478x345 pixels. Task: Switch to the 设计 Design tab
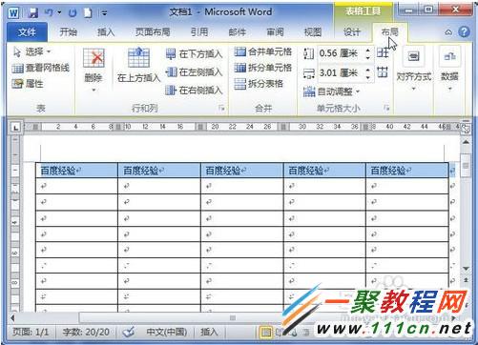click(352, 32)
